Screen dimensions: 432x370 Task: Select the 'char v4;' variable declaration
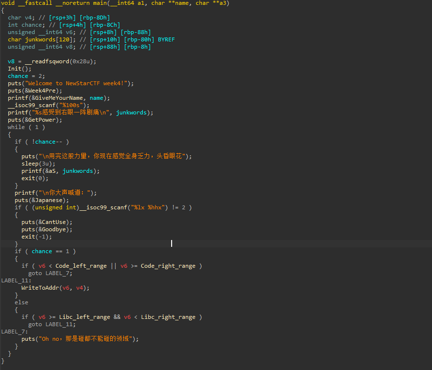21,18
